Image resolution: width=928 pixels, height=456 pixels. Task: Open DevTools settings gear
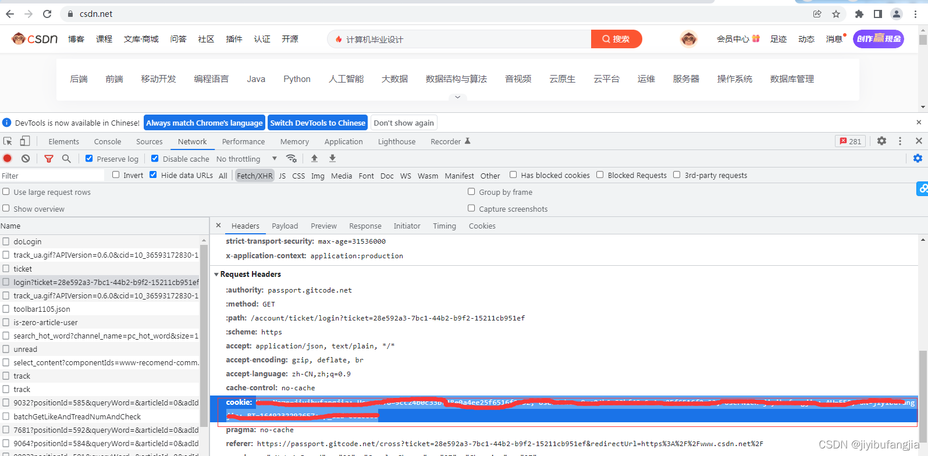(x=882, y=141)
